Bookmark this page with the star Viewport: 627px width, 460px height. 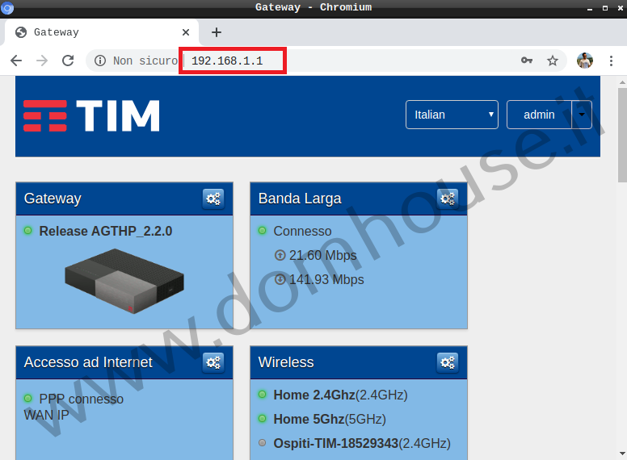[x=552, y=61]
